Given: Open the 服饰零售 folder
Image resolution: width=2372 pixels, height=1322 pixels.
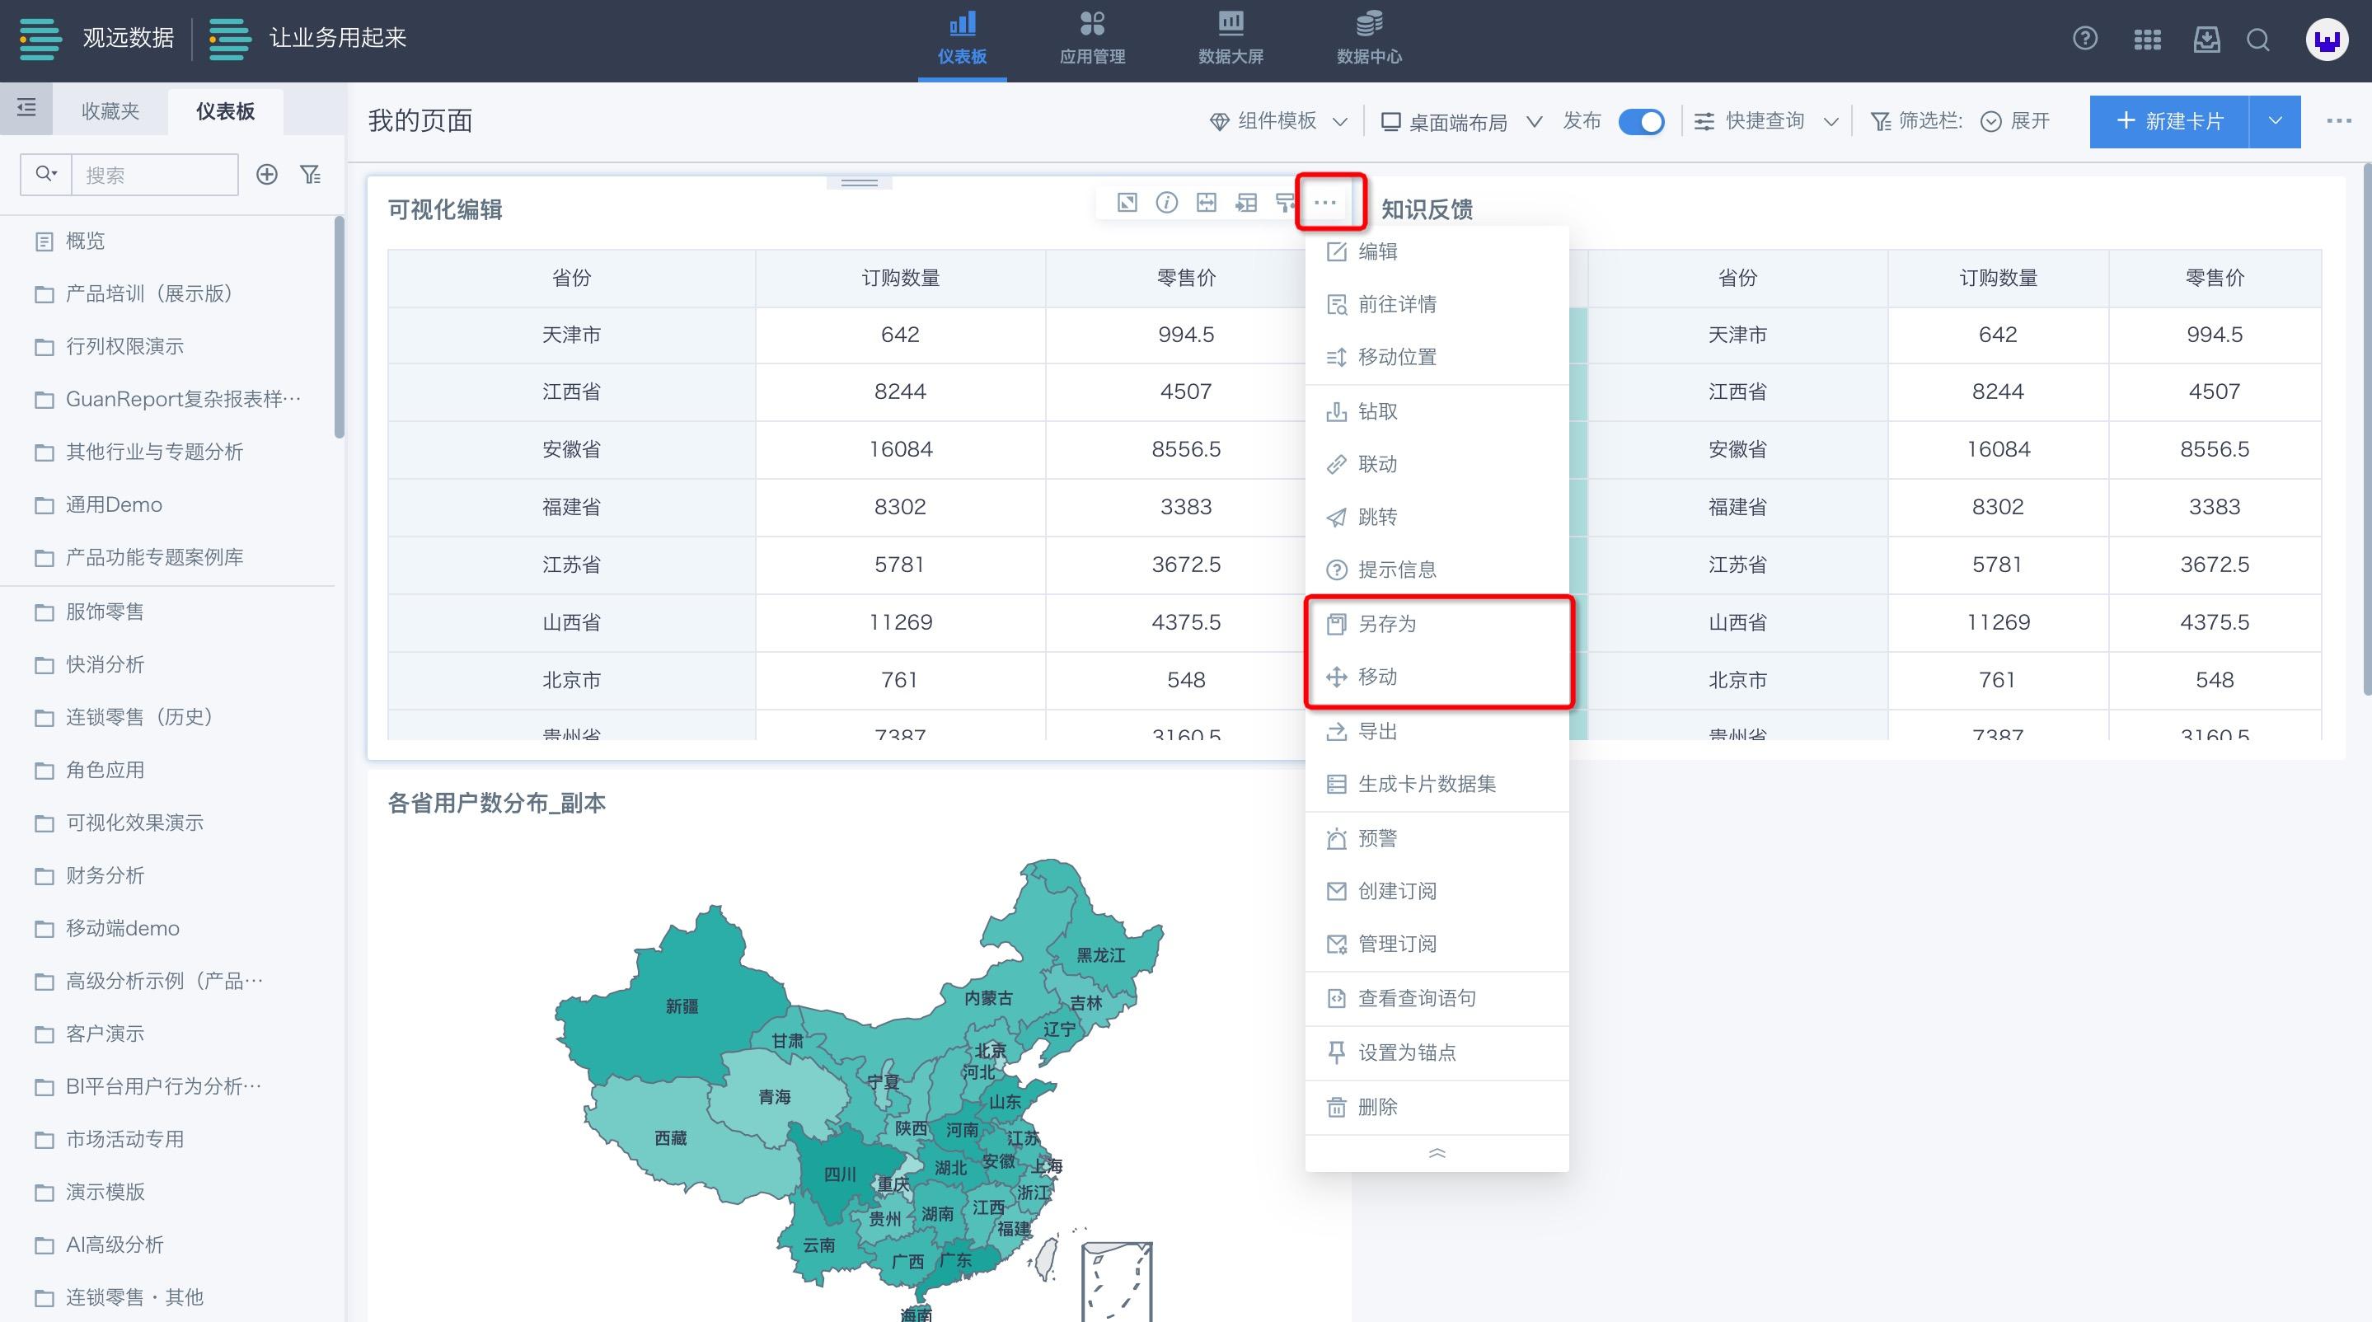Looking at the screenshot, I should coord(166,612).
